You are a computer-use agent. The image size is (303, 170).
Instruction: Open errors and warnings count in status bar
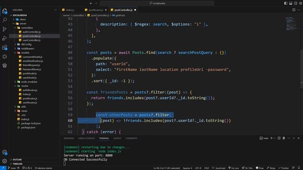tap(27, 168)
